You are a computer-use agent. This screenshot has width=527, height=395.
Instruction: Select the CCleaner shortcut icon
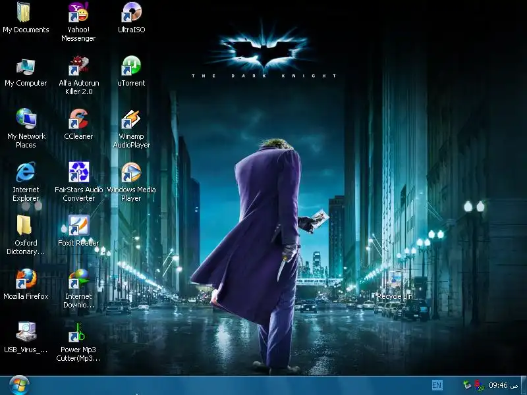[78, 118]
